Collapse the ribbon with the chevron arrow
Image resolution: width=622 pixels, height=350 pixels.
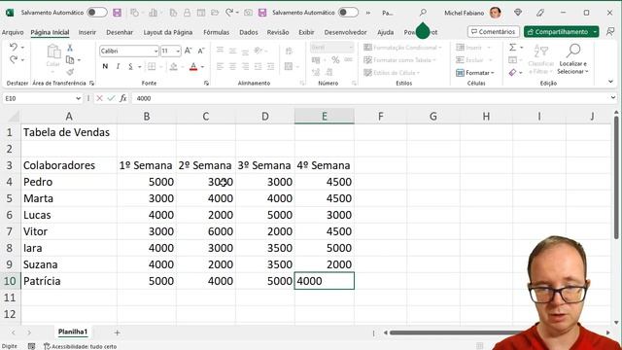(610, 82)
